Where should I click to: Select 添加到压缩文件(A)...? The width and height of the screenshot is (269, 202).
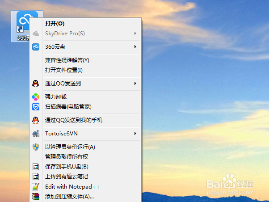coord(85,197)
